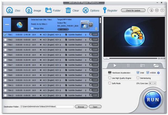
Task: Edit Title6 with its Edit button
Action: pos(94,60)
